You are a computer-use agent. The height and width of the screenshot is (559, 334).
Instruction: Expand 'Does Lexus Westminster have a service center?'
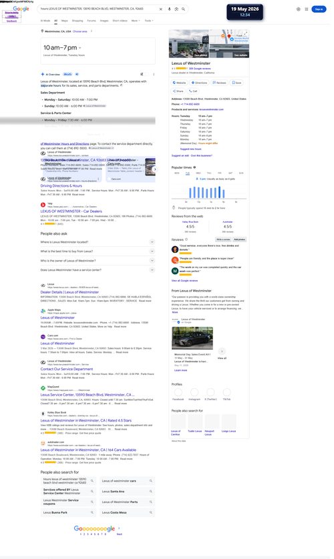98,270
